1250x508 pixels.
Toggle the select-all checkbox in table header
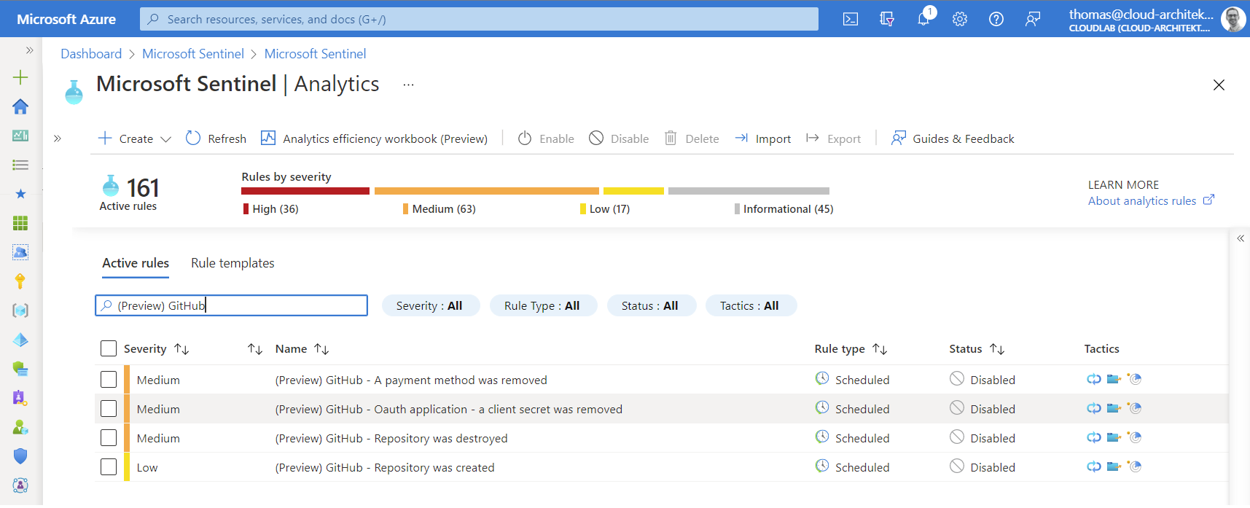tap(109, 348)
